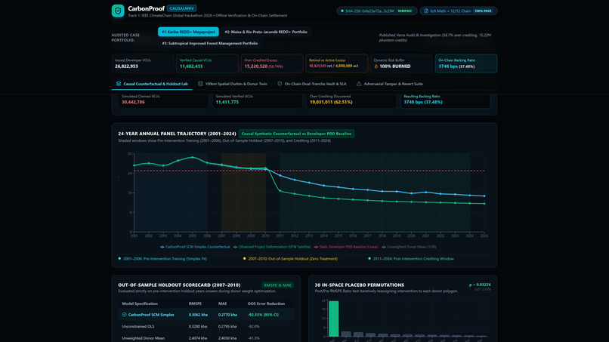This screenshot has height=342, width=609.
Task: Click the 2010 year label on chart axis
Action: tap(265, 236)
